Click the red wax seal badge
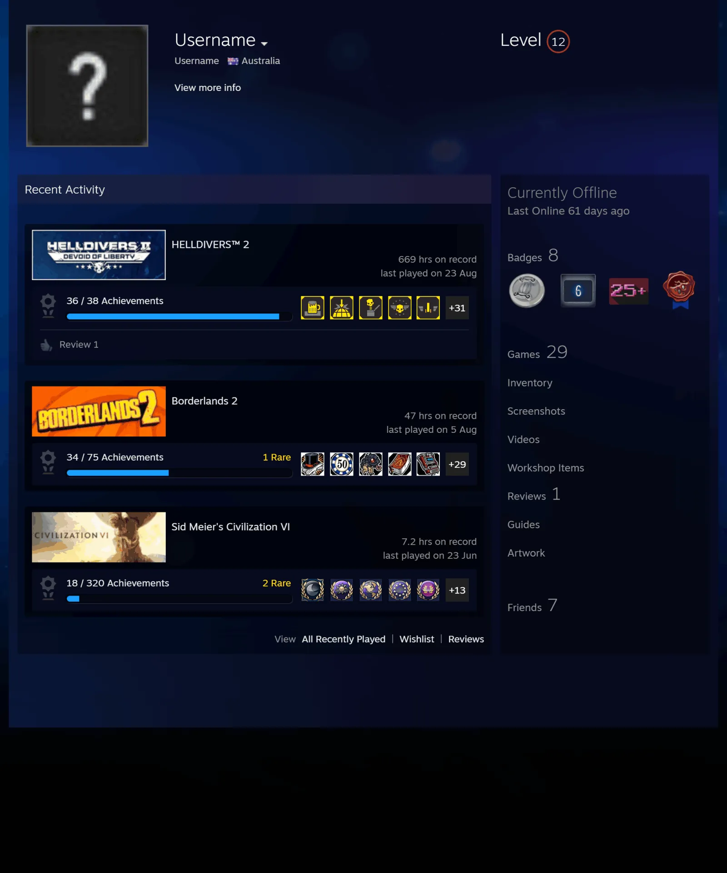Viewport: 727px width, 873px height. pos(679,290)
